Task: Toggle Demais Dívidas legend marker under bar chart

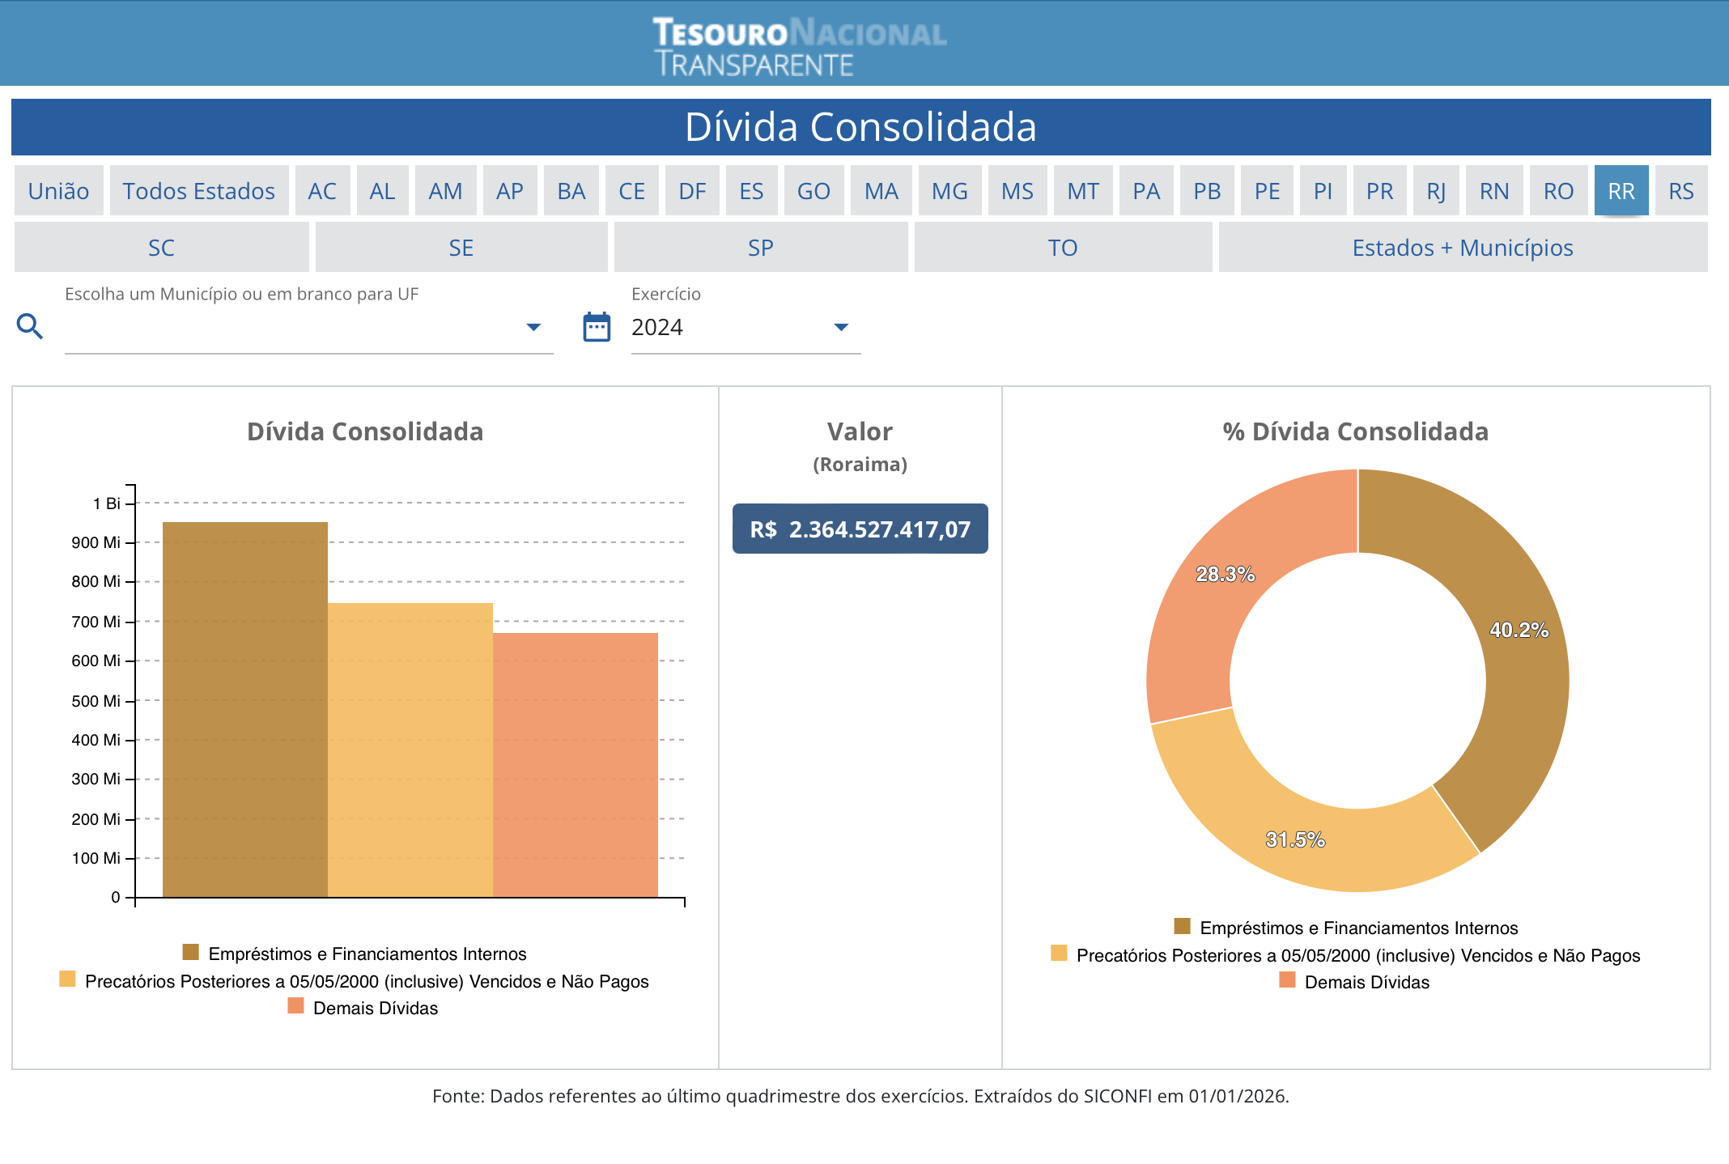Action: (x=295, y=1006)
